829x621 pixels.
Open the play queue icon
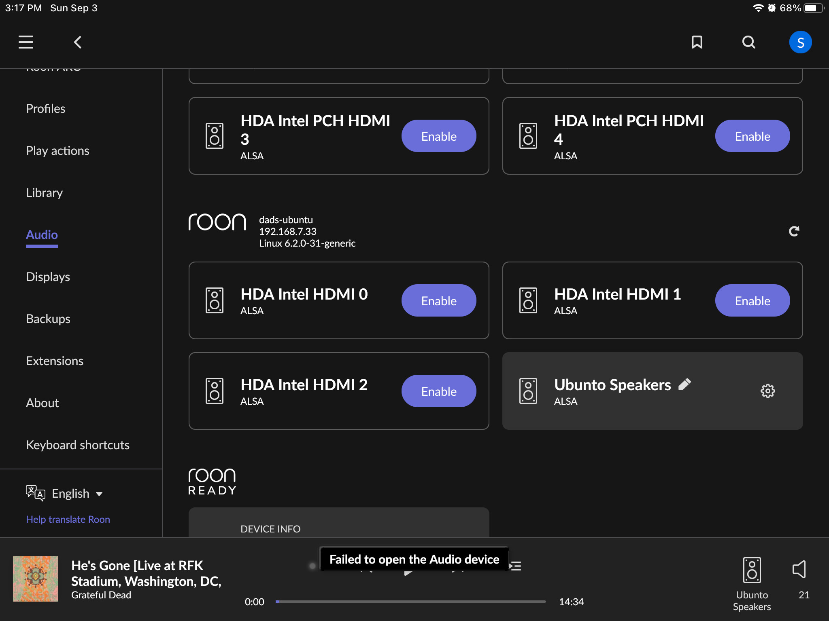[517, 566]
